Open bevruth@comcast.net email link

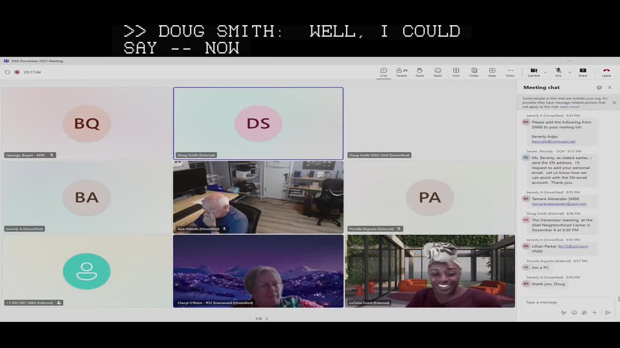click(554, 142)
